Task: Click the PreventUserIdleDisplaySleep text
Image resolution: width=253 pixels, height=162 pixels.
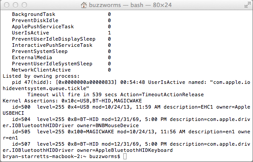Action: click(54, 39)
